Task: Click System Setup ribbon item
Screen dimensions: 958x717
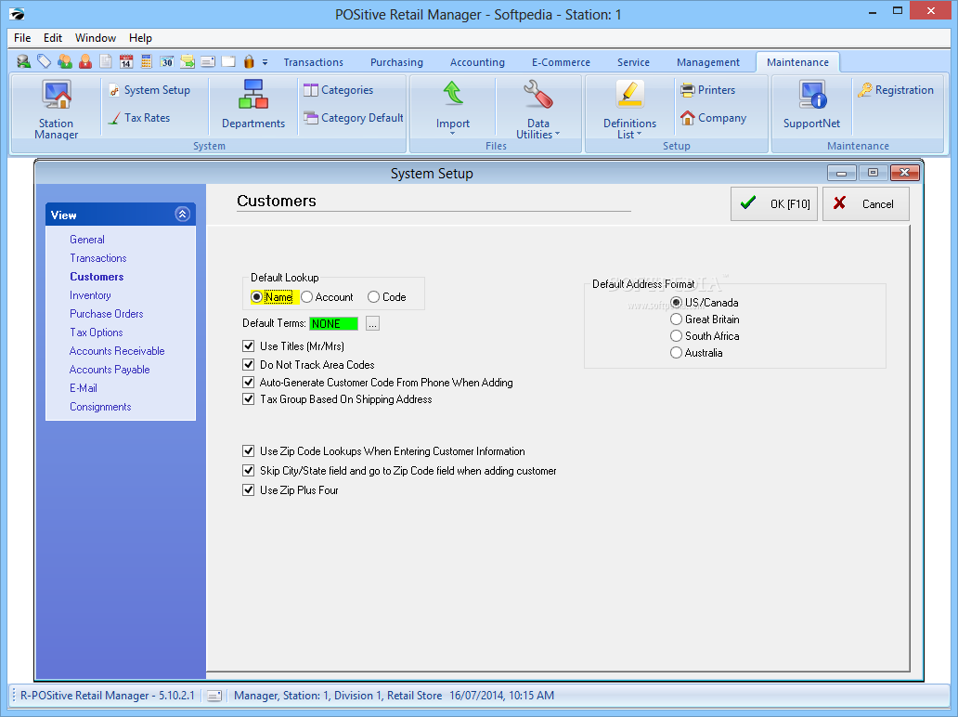Action: pos(149,90)
